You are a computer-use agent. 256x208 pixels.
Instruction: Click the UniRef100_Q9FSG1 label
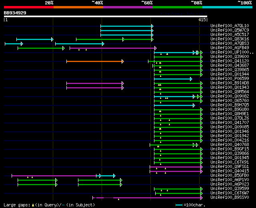point(230,167)
